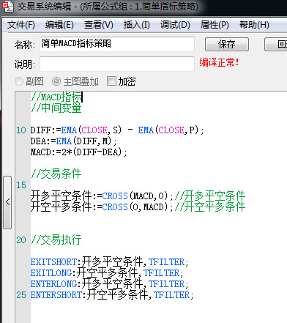Click line number 10 in gutter
Image resolution: width=287 pixels, height=323 pixels.
tap(21, 130)
